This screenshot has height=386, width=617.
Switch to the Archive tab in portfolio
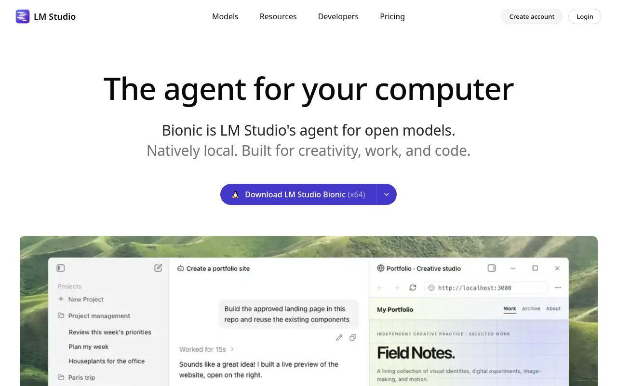531,309
